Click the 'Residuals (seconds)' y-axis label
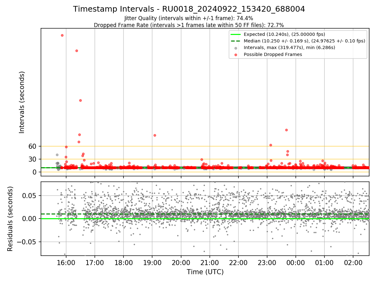 (x=10, y=219)
